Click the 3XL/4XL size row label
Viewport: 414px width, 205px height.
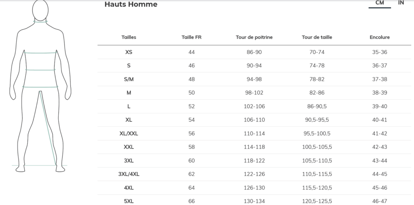129,174
